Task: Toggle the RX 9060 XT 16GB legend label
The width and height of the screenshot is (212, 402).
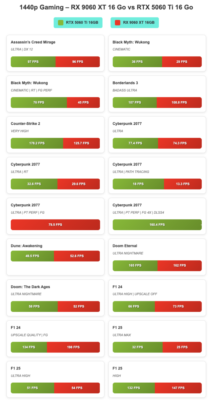Action: (x=139, y=22)
